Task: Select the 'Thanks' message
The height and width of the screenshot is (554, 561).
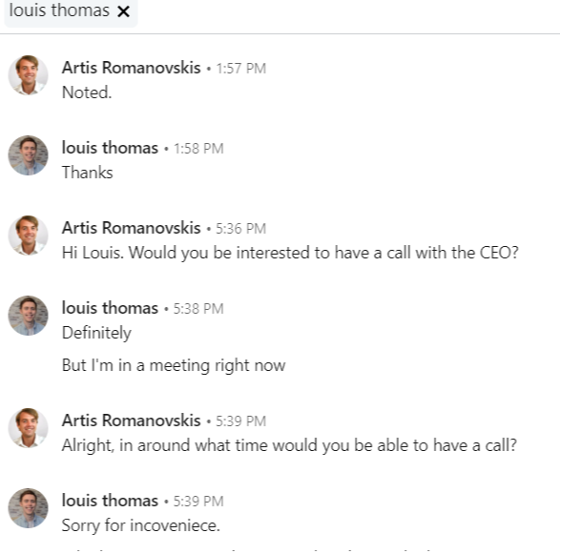Action: pos(88,173)
